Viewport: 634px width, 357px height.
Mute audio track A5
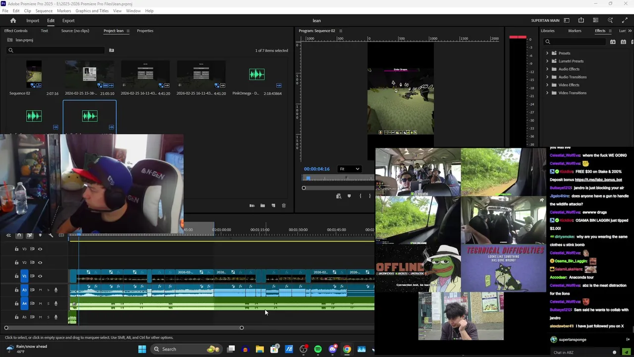tap(41, 317)
